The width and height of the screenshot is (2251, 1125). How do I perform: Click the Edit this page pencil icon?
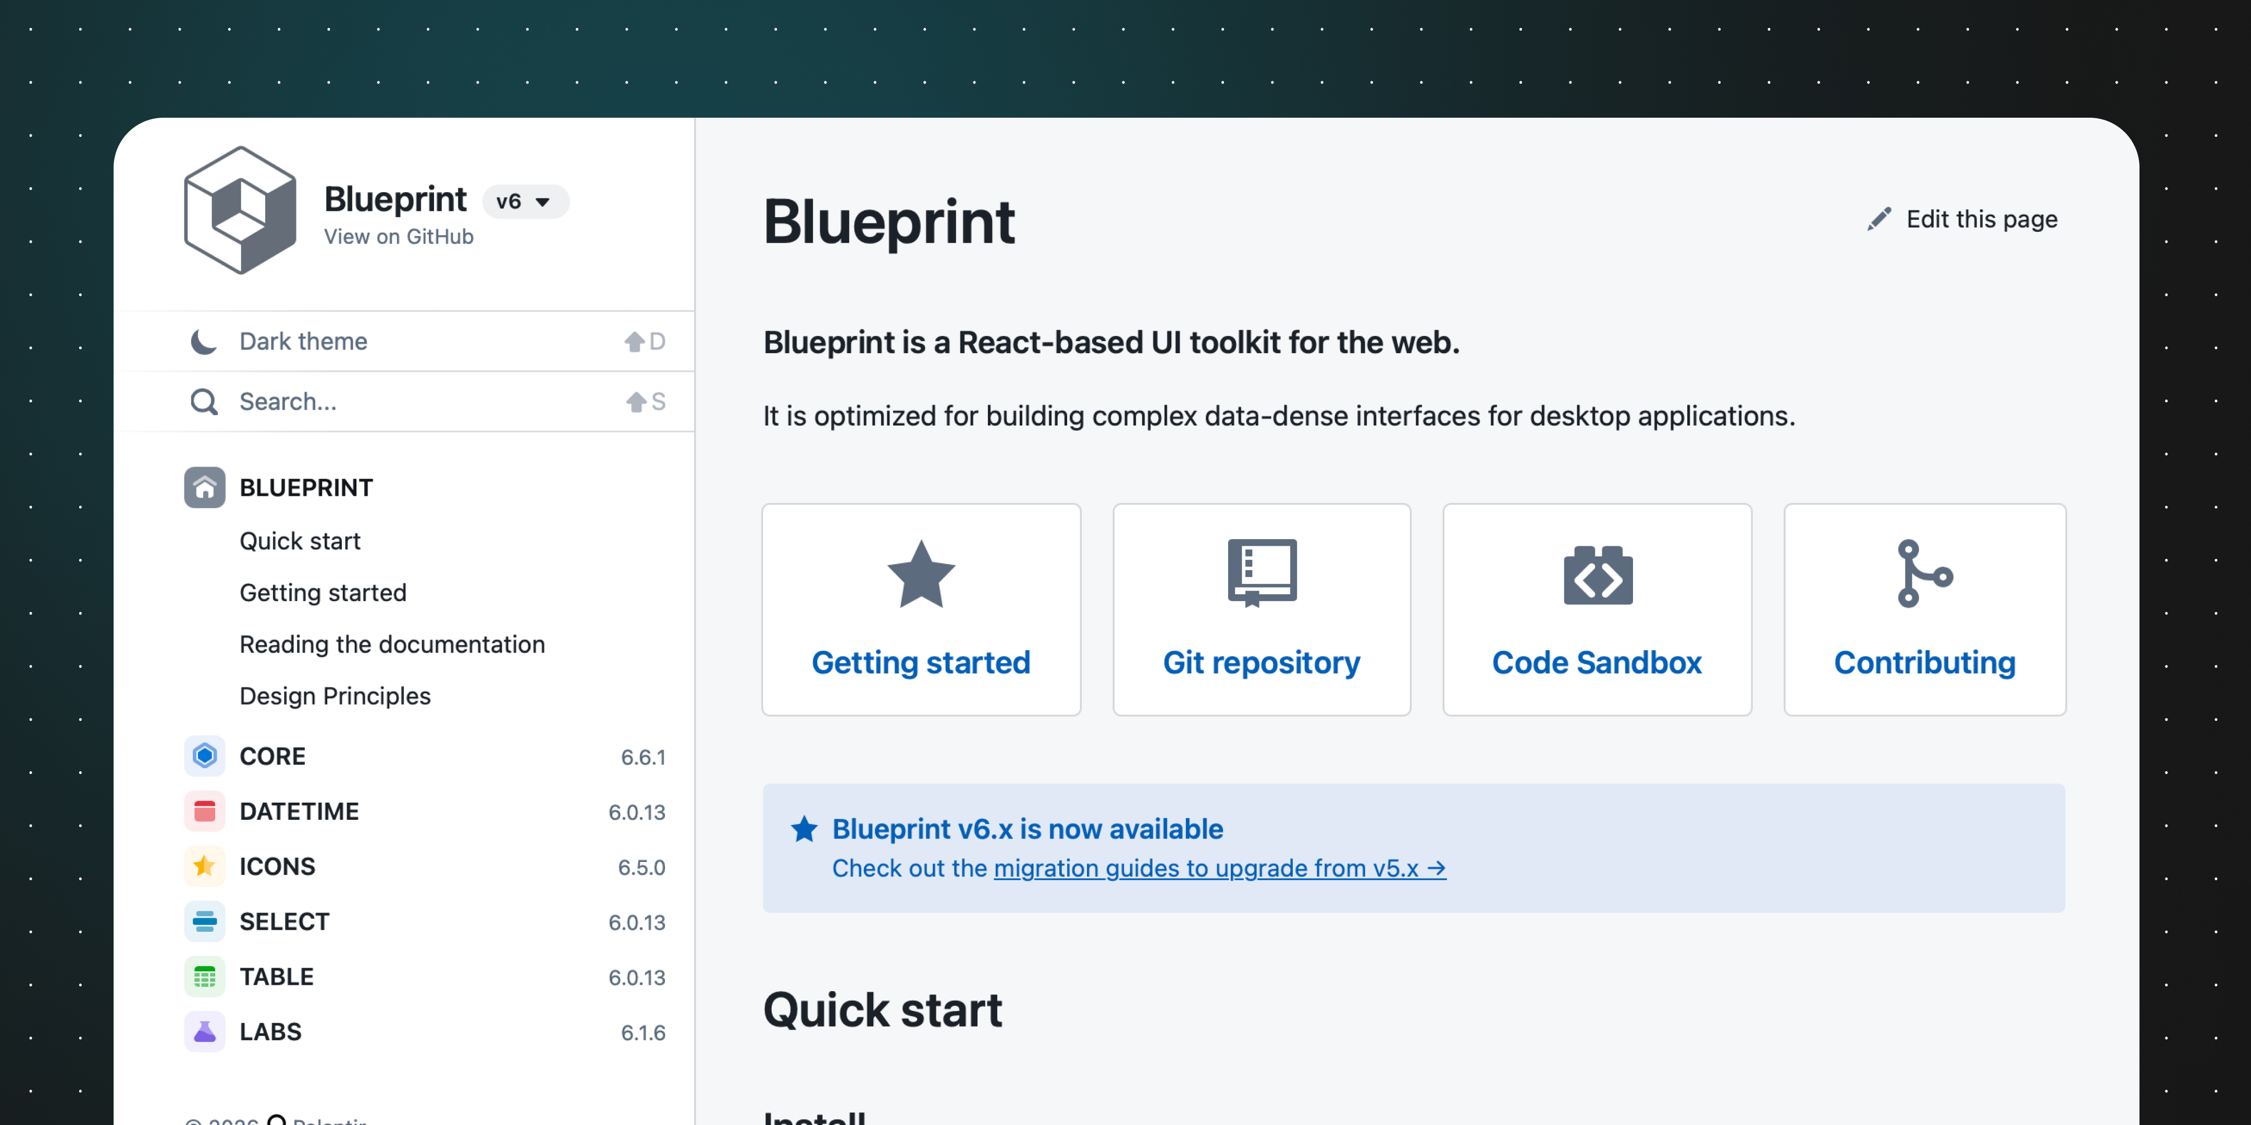click(1879, 218)
